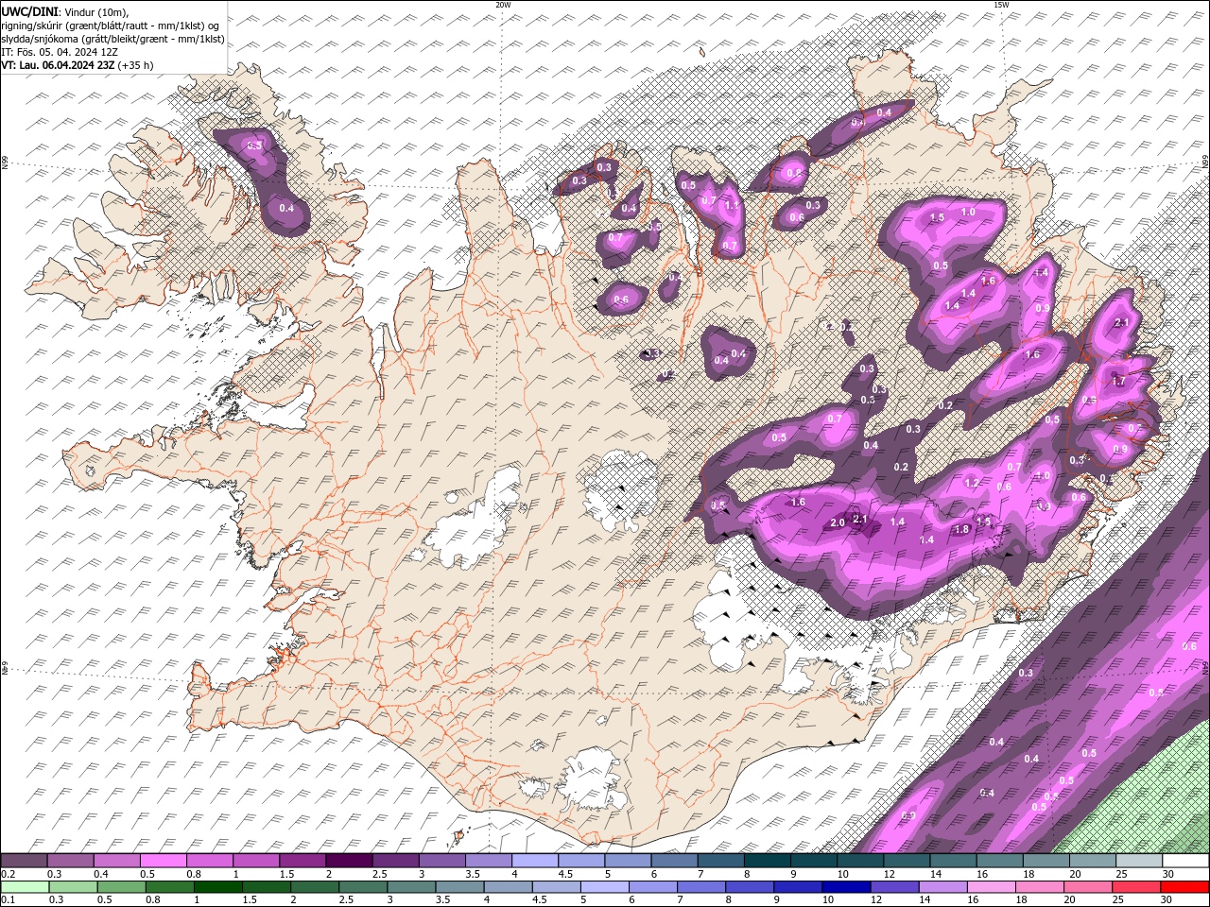Pick the slate blue 6 swatch in upper legend
Viewport: 1210px width, 907px height.
click(x=674, y=861)
